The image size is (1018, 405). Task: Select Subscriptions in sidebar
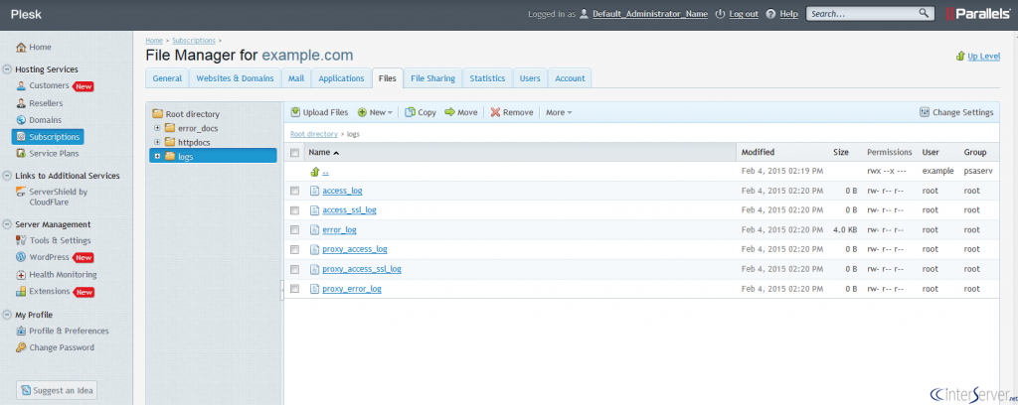48,137
